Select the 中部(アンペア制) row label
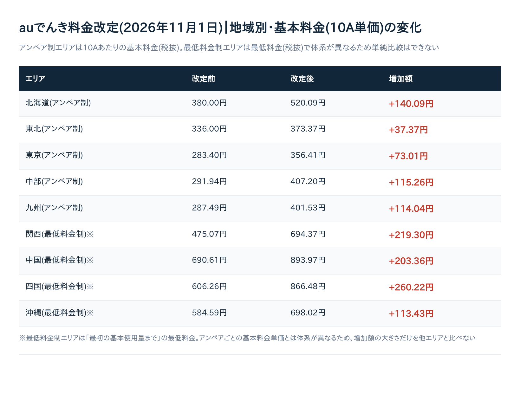The width and height of the screenshot is (520, 414). pos(54,181)
